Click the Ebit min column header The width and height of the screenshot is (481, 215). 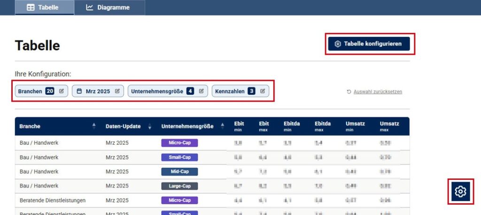pyautogui.click(x=239, y=126)
